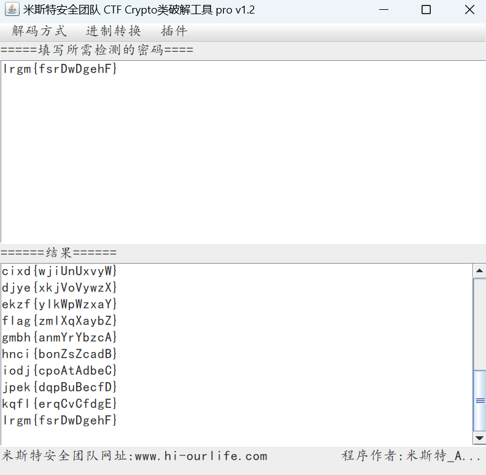The height and width of the screenshot is (475, 486).
Task: Select result line jpek{dqpBuBecfD}
Action: click(x=59, y=387)
